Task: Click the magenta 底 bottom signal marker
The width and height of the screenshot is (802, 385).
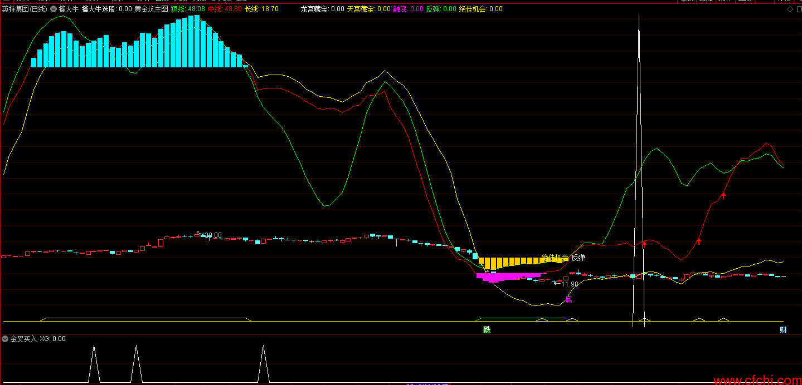Action: click(568, 300)
